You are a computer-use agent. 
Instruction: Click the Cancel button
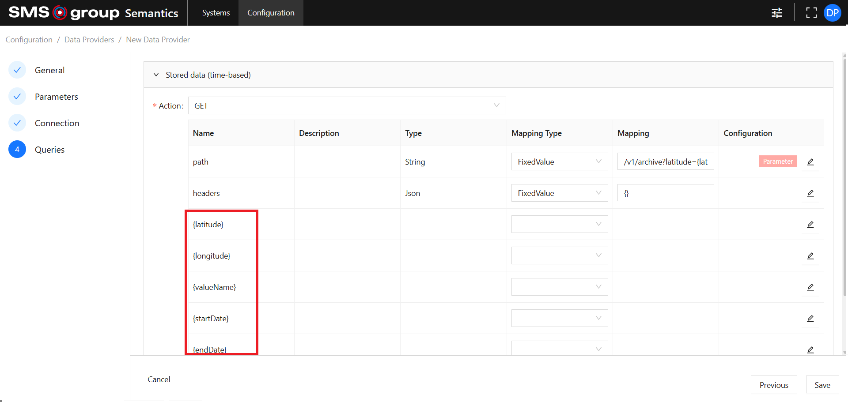point(159,379)
